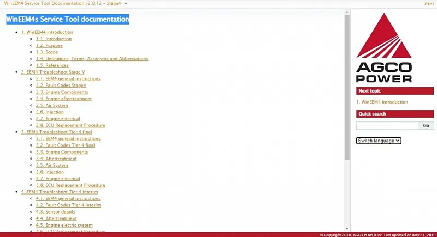The height and width of the screenshot is (237, 437).
Task: Open the '1. WinEEM4 introduction' section link
Action: pyautogui.click(x=47, y=32)
